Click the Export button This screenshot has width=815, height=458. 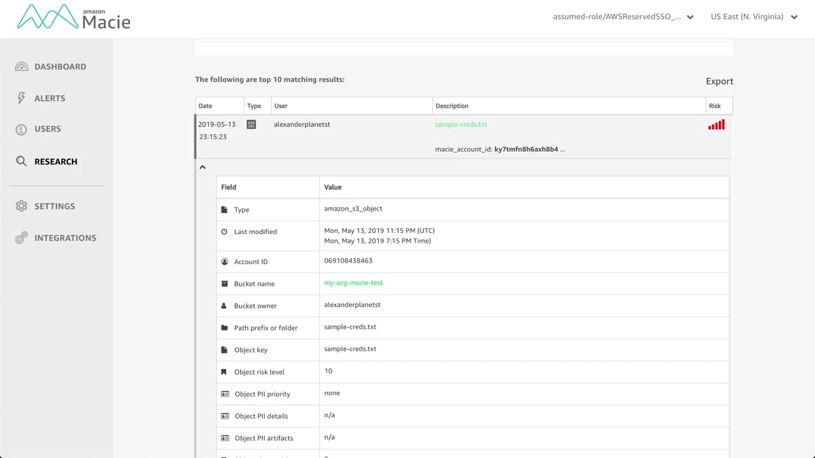719,81
